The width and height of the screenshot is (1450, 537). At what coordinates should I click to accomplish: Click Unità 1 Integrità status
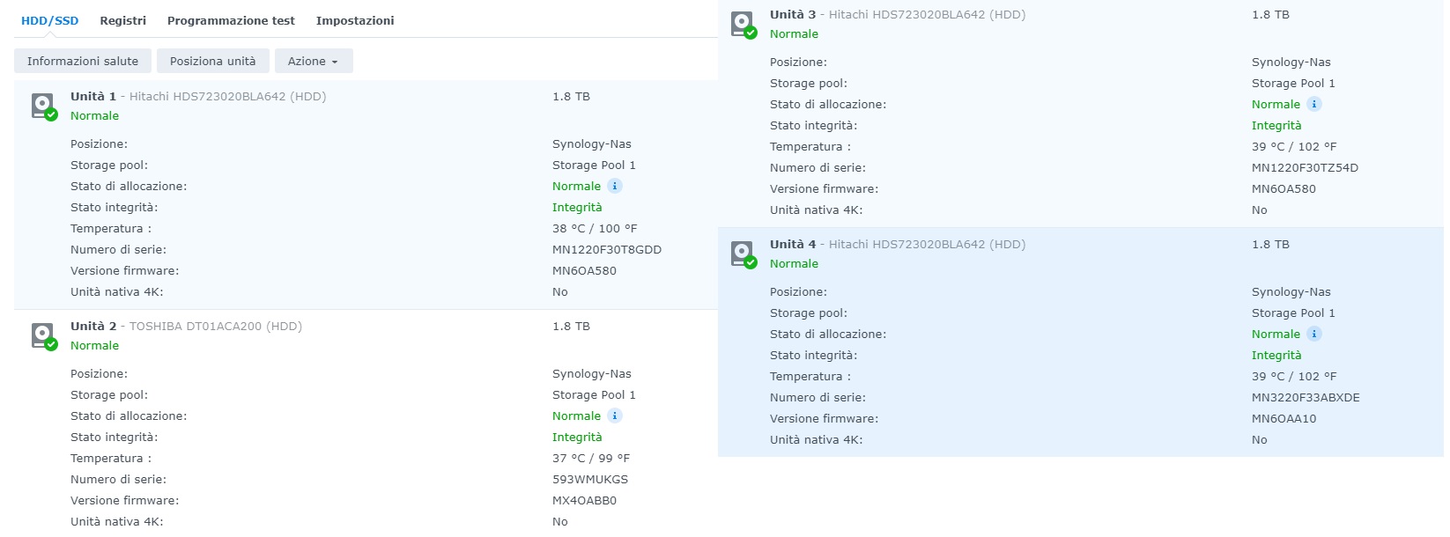click(x=577, y=207)
